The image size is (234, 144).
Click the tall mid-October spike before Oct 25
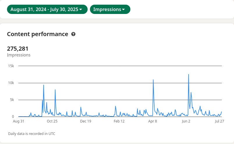point(44,86)
